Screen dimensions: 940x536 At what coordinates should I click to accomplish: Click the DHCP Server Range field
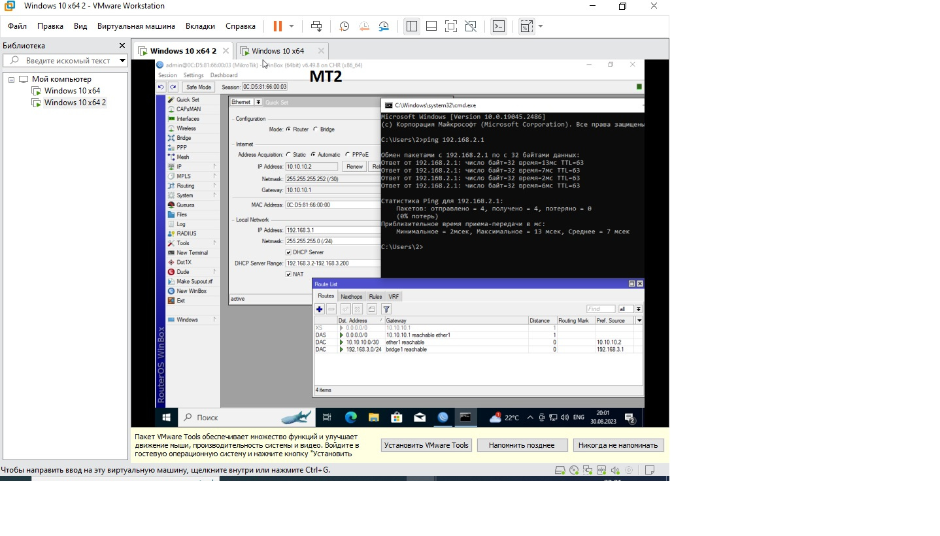333,263
